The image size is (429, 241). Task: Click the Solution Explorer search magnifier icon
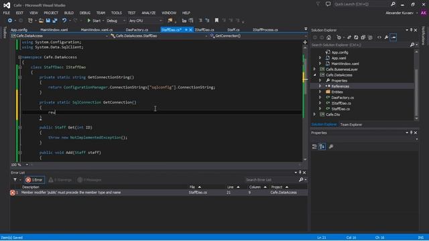[412, 45]
